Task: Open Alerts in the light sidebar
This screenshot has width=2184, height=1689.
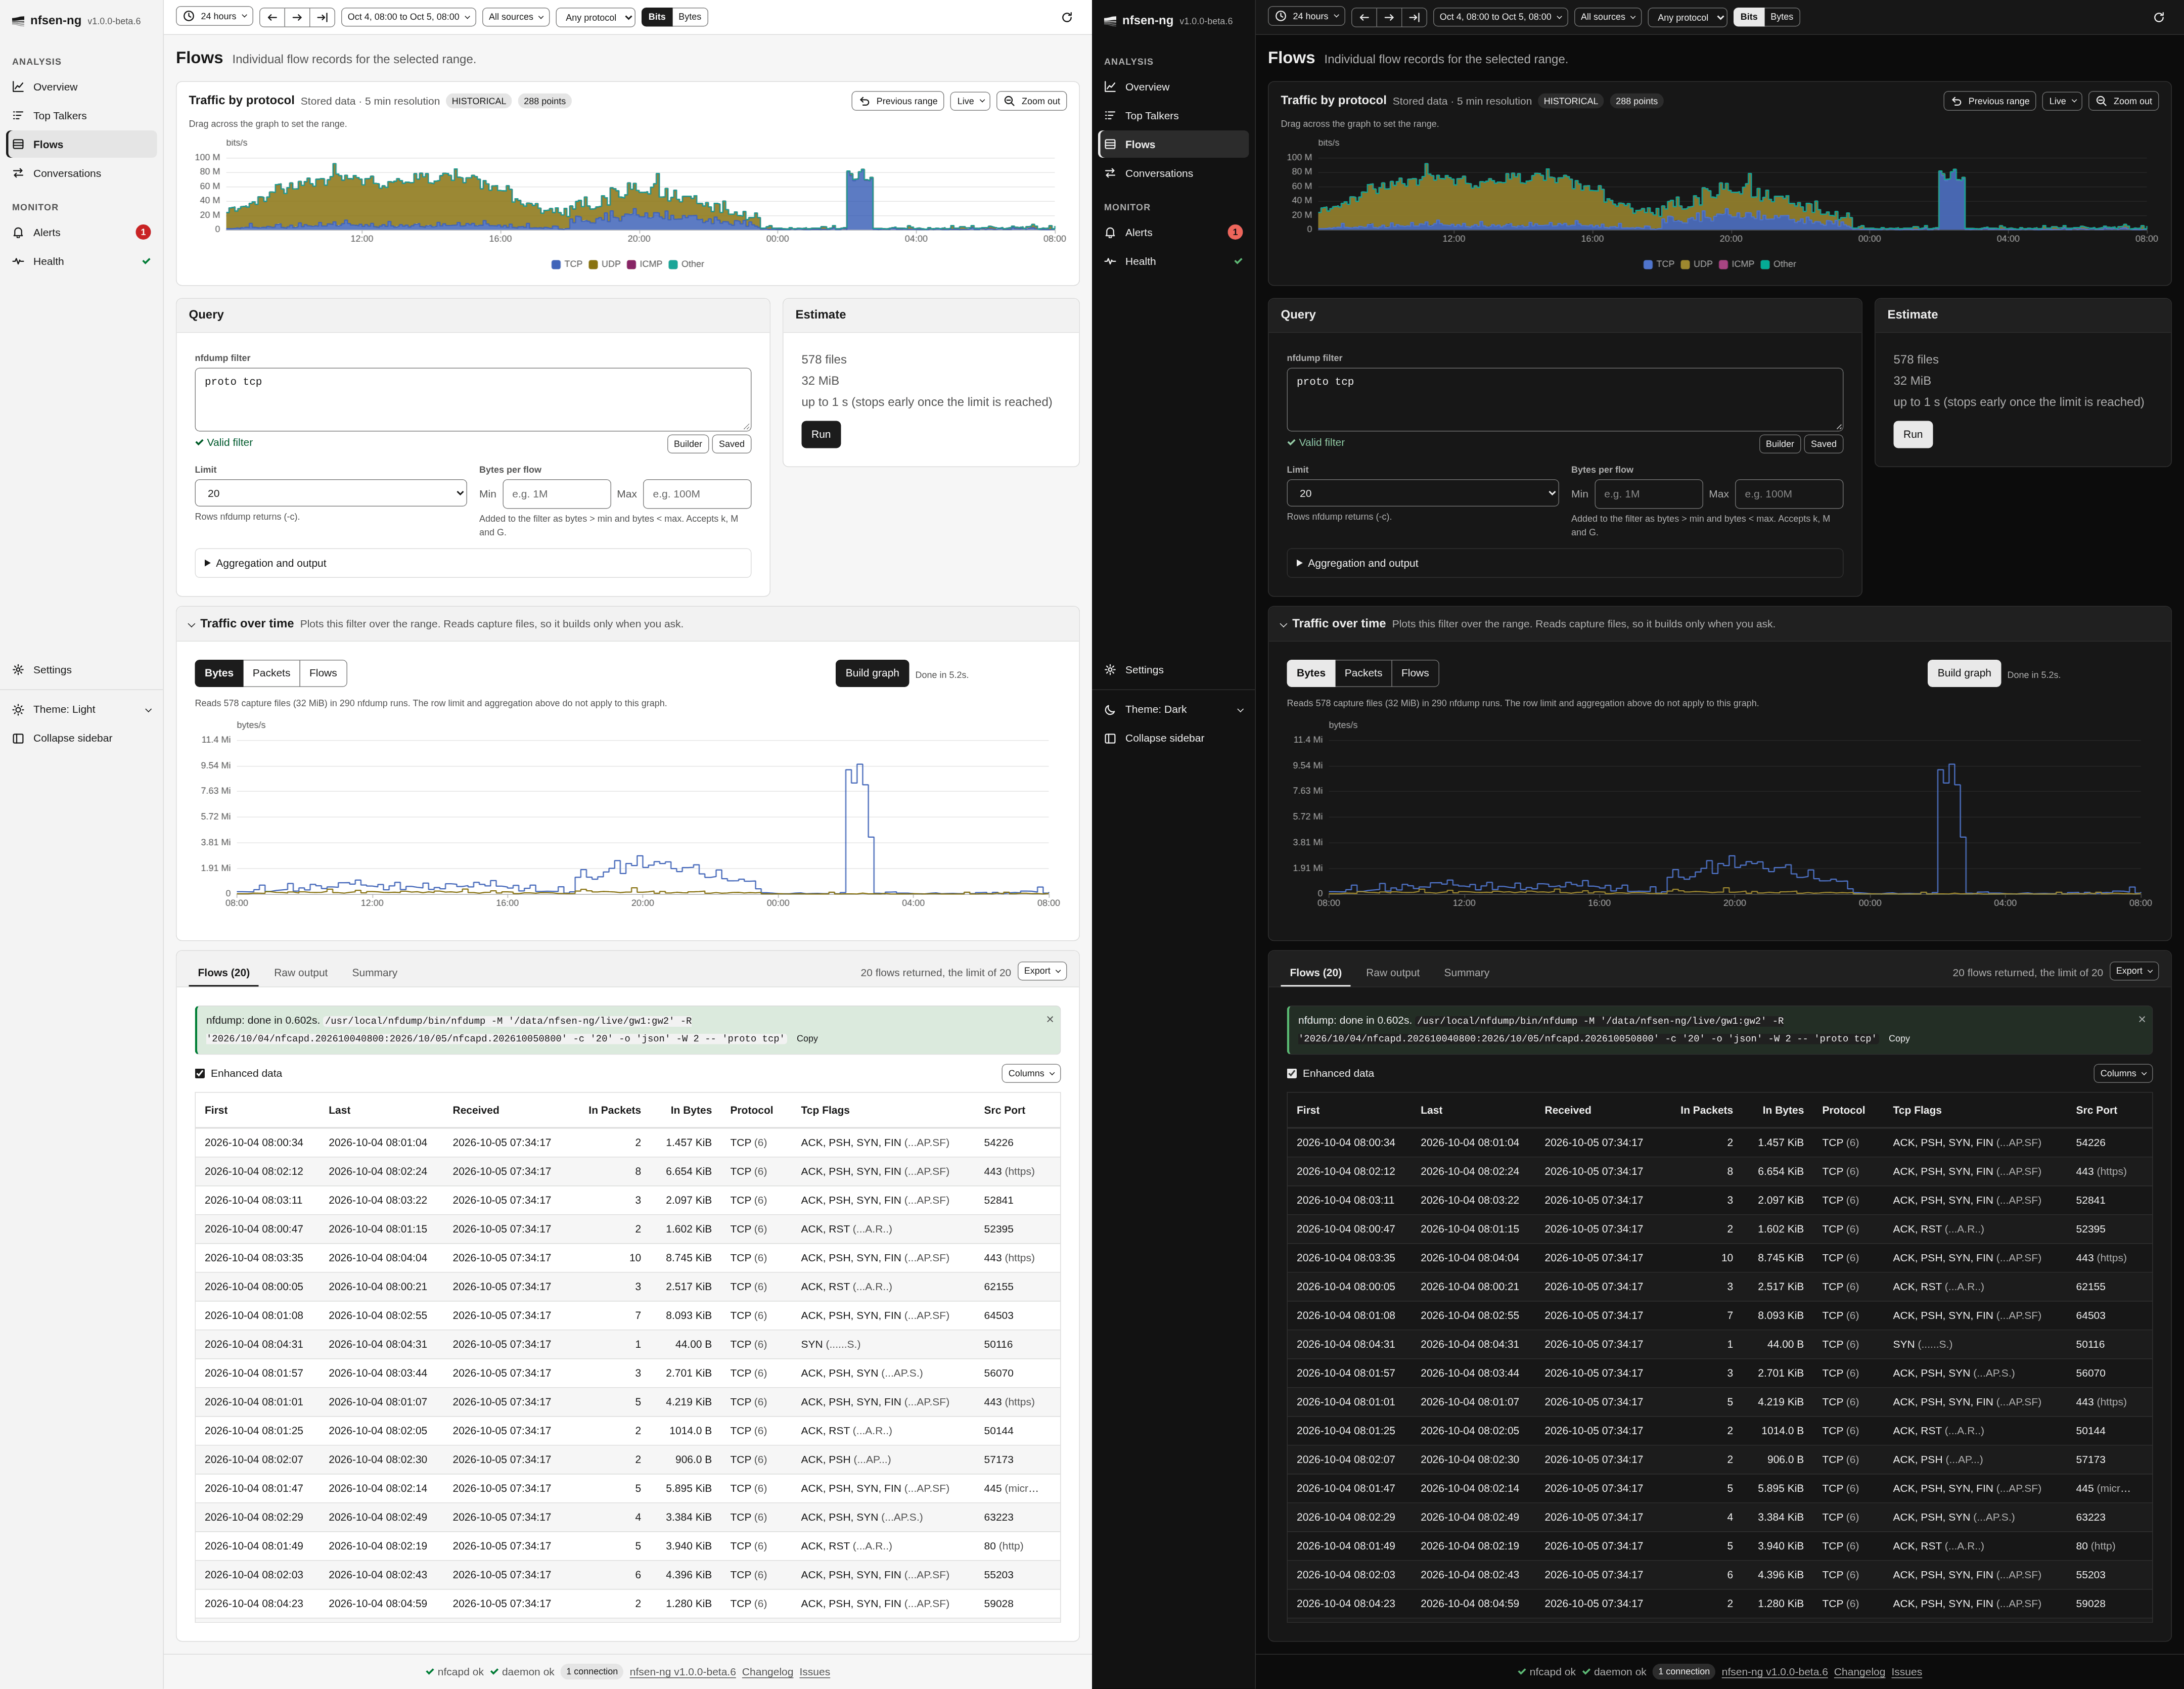Action: click(81, 232)
